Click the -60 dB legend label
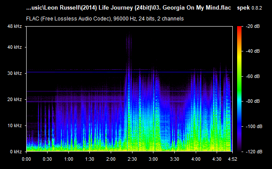This screenshot has height=169, width=272. 252,76
